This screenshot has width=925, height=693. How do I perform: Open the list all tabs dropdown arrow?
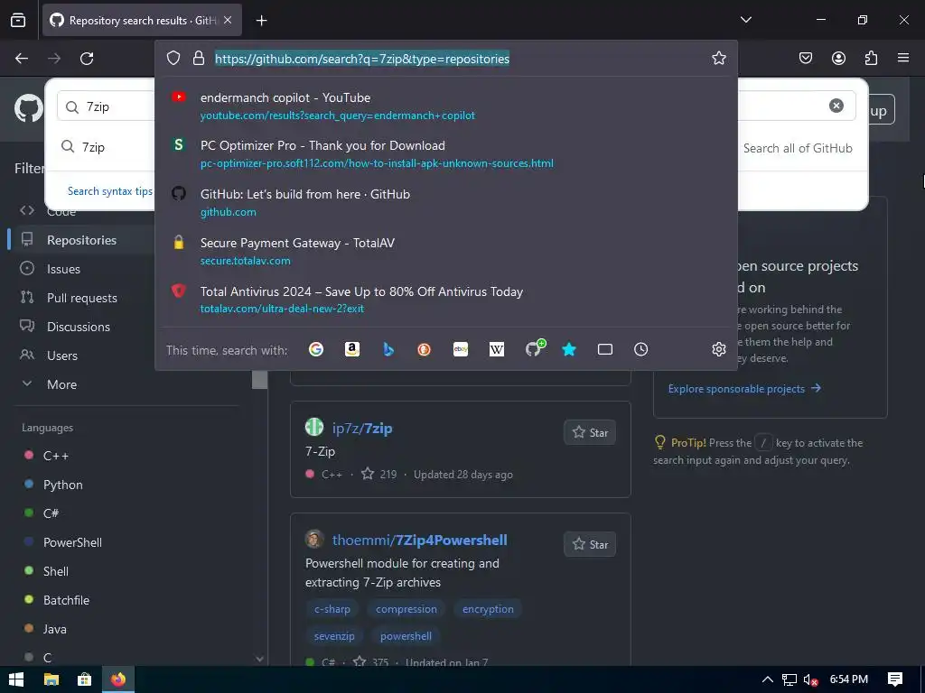click(x=745, y=20)
